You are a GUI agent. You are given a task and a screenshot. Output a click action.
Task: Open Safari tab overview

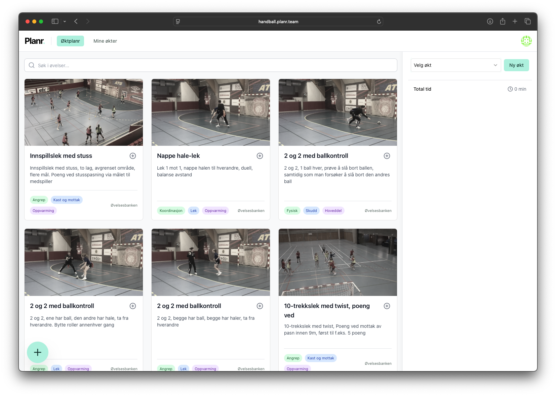click(x=528, y=21)
